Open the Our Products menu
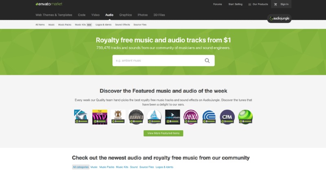 click(x=258, y=4)
